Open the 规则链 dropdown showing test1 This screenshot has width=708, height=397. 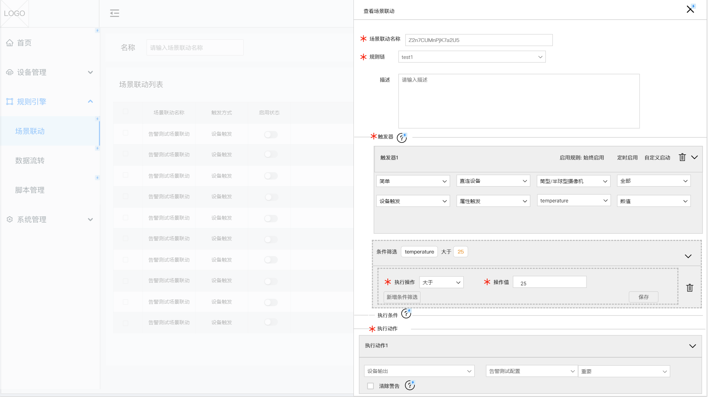472,57
